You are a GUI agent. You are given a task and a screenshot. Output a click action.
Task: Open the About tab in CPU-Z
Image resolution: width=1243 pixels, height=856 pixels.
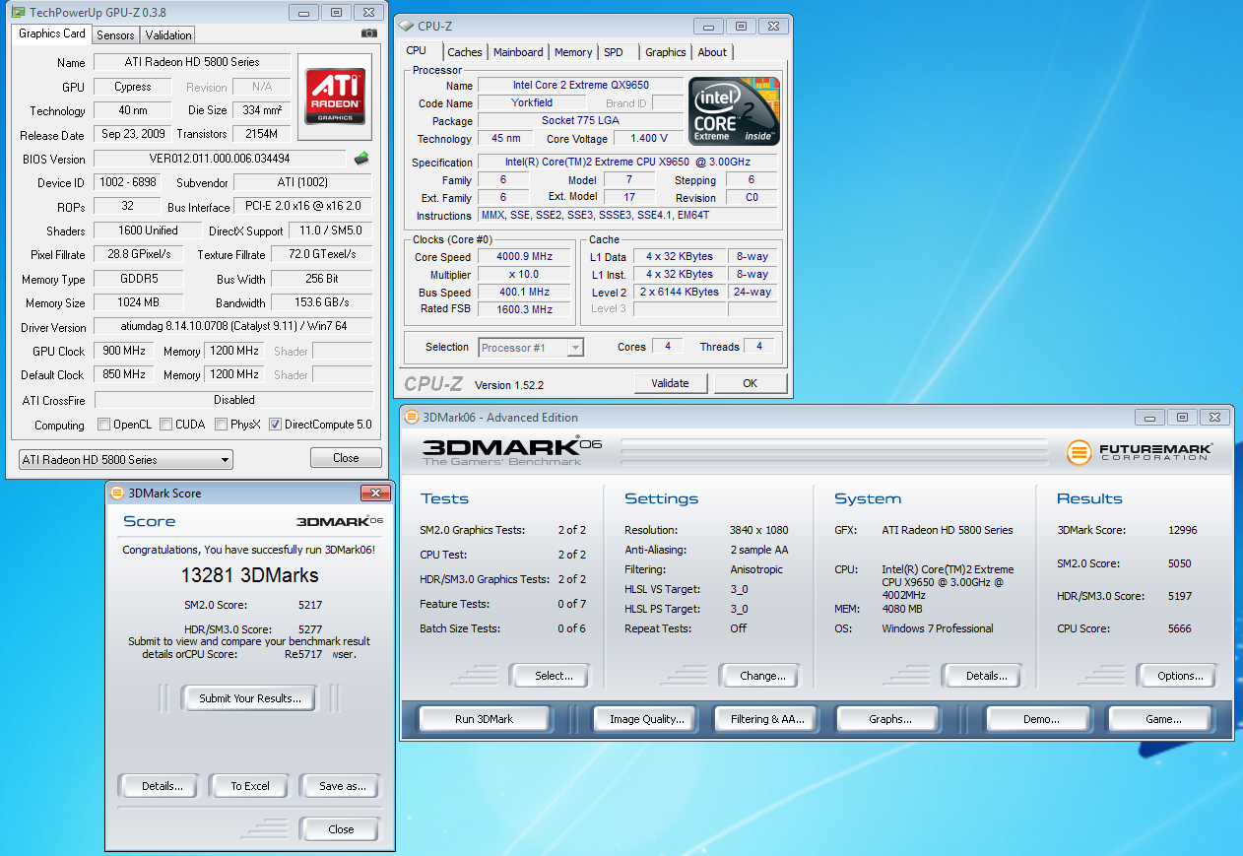[x=712, y=52]
